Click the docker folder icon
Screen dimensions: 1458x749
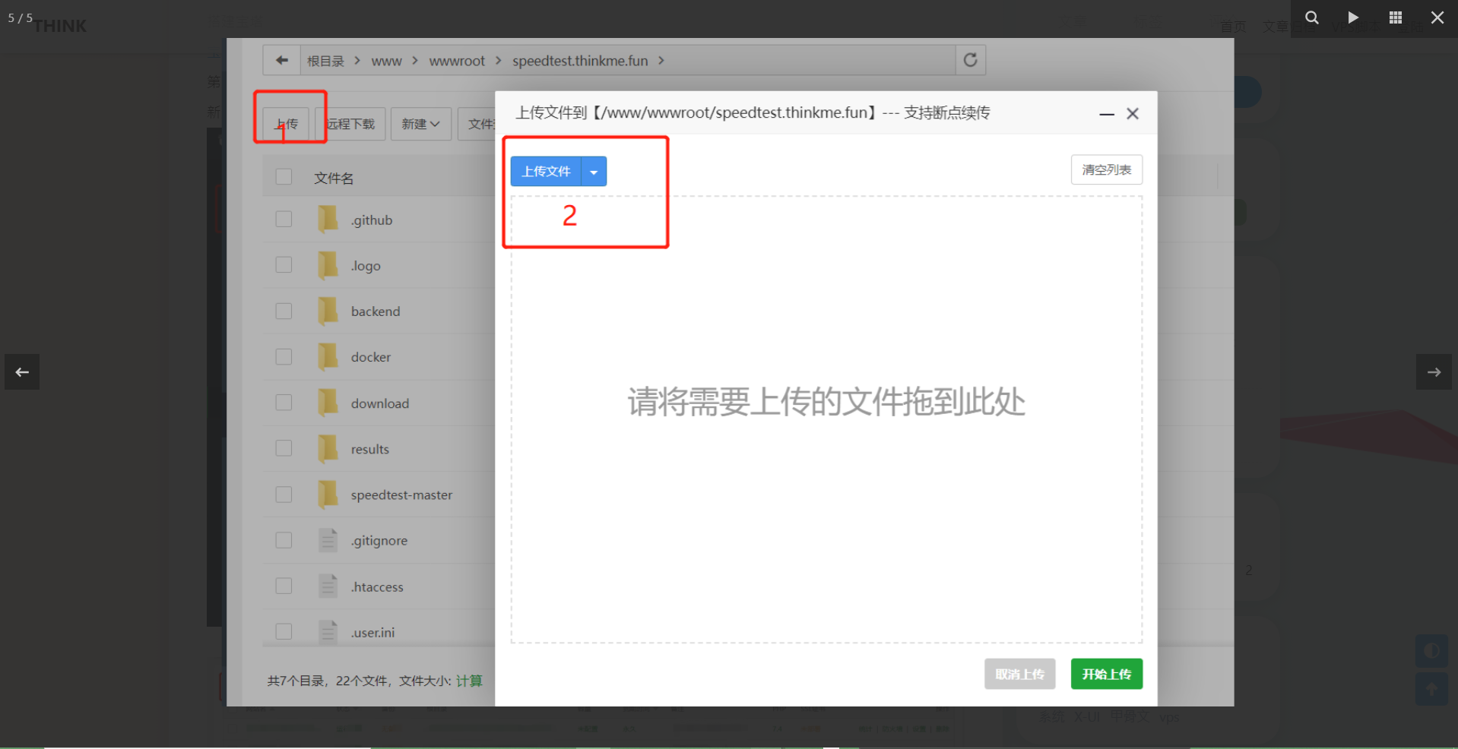pyautogui.click(x=328, y=357)
